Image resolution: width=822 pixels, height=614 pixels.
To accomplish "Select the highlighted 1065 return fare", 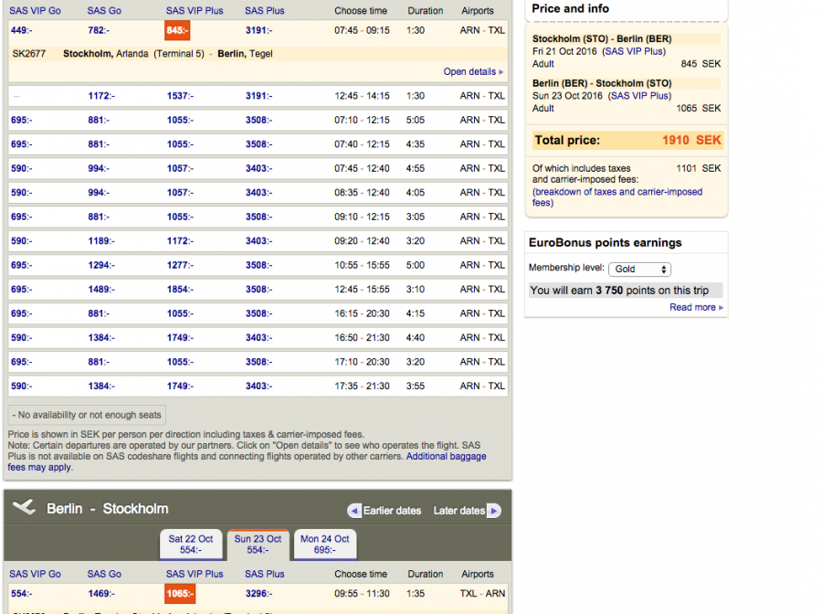I will (x=180, y=594).
